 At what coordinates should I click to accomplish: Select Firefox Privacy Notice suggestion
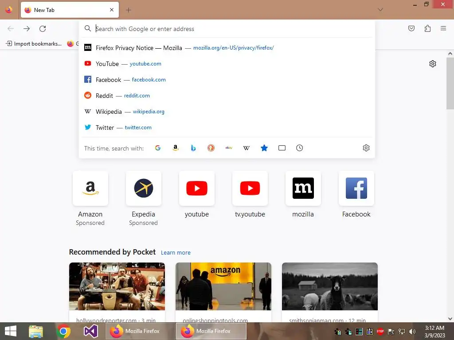[x=227, y=48]
